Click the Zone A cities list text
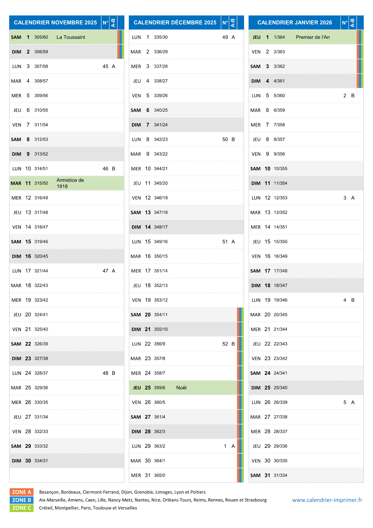Image resolution: width=373 pixels, height=528 pixels. point(122,492)
